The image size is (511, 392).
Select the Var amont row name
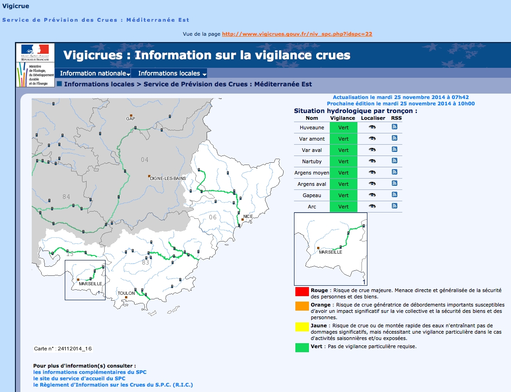click(312, 139)
